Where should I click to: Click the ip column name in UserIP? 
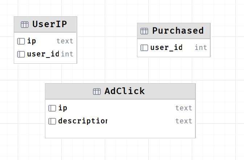tap(32, 41)
